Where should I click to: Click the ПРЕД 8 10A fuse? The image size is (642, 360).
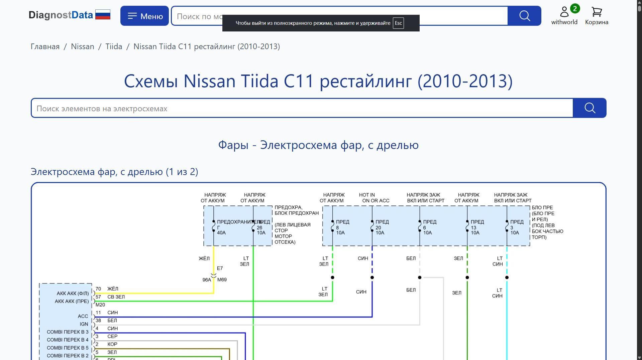click(333, 226)
